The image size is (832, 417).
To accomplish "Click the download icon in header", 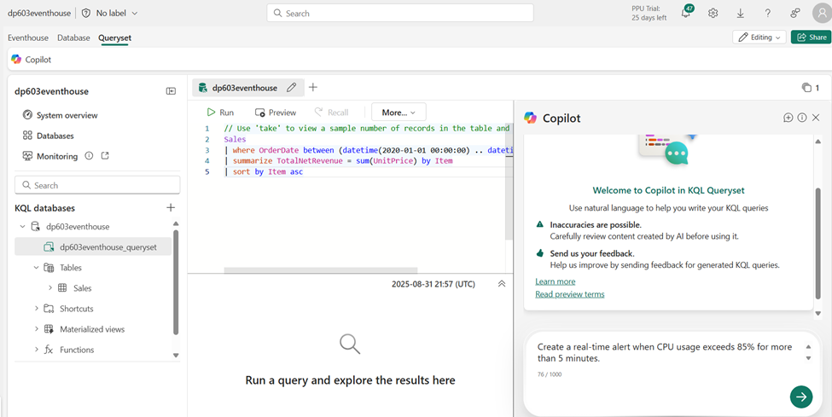I will (x=740, y=14).
